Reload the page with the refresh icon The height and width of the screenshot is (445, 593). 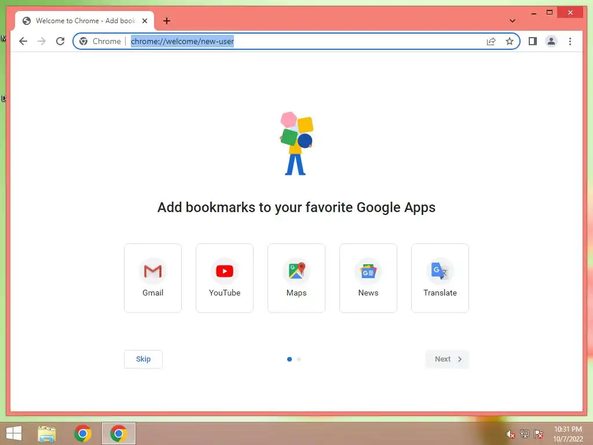60,41
